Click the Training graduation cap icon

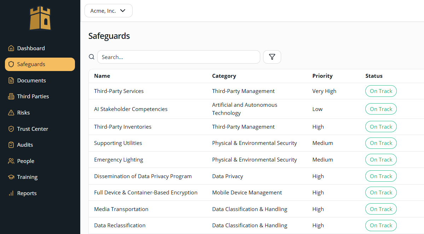click(x=11, y=177)
